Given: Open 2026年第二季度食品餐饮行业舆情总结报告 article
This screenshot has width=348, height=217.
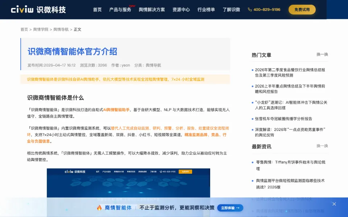Looking at the screenshot, I should (x=290, y=73).
